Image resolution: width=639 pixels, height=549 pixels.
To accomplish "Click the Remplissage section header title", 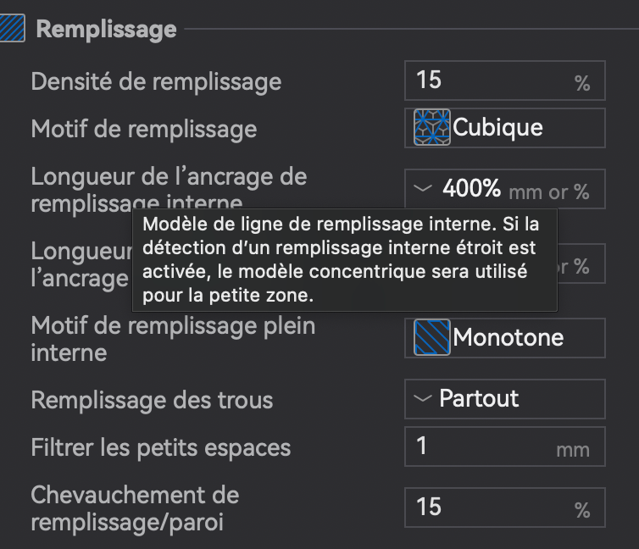I will pos(107,29).
